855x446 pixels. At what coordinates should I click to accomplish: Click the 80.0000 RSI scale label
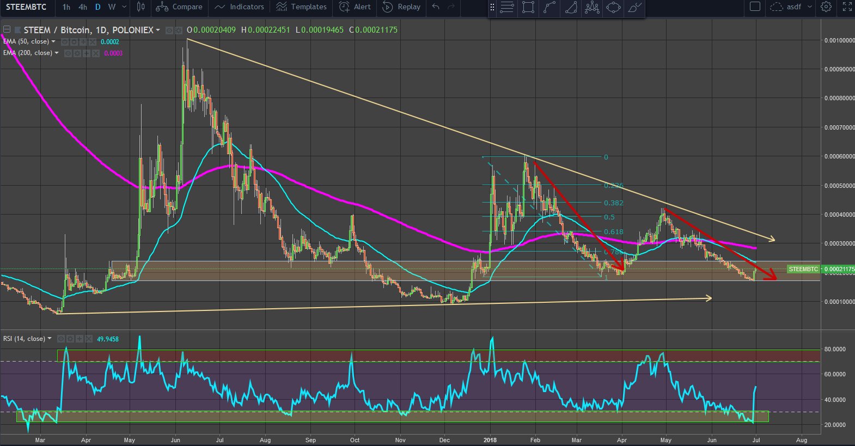835,349
